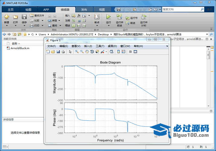Viewport: 216px width, 151px height.
Task: Click the 新建 (New) plus icon
Action: (x=6, y=17)
